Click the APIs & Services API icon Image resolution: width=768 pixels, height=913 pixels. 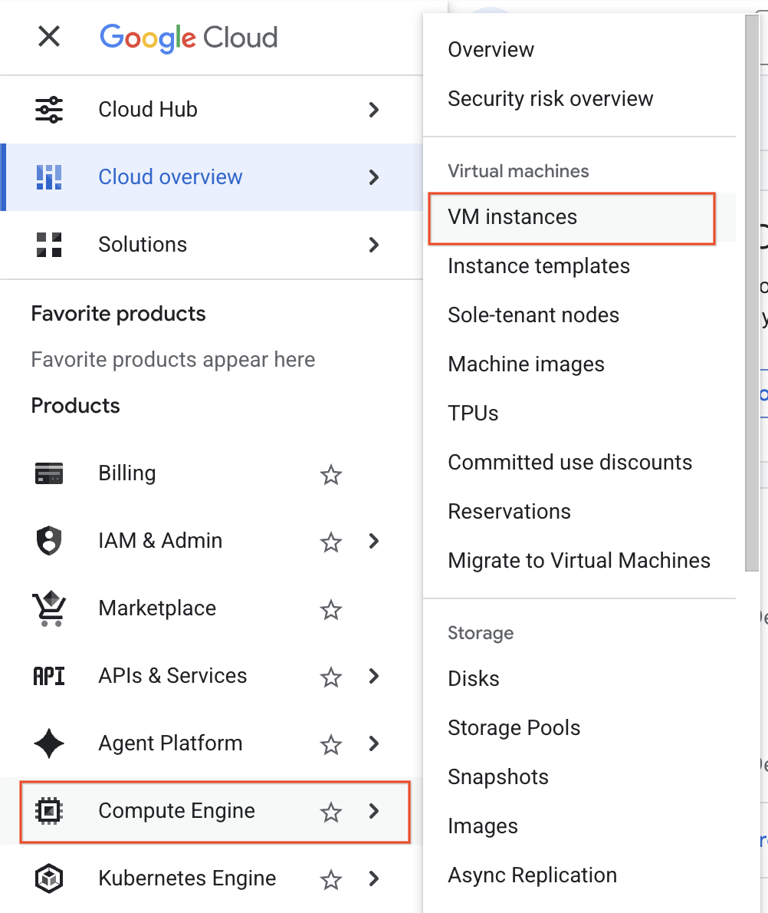pos(49,676)
